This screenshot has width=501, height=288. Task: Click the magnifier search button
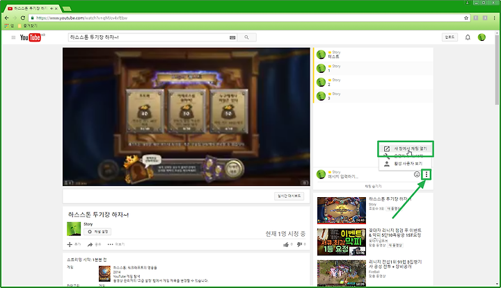(x=246, y=37)
